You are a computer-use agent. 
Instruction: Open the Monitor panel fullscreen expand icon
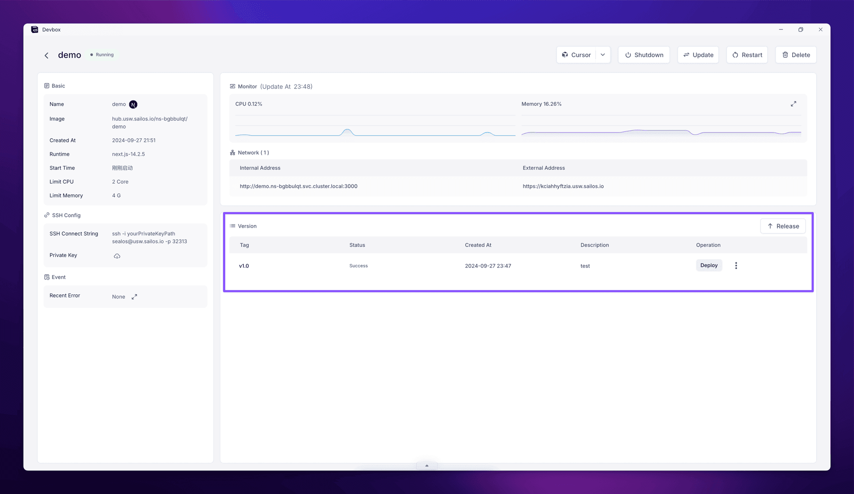794,104
